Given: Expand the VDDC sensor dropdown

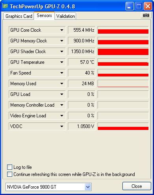Looking at the screenshot, I should [x=62, y=126].
